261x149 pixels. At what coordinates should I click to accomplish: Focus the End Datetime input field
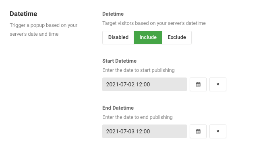(145, 131)
